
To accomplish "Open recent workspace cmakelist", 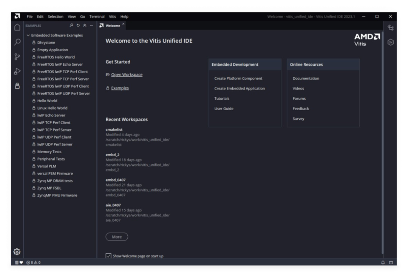I will tap(114, 129).
